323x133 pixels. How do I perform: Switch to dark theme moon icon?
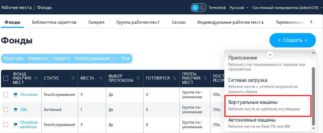pos(202,8)
